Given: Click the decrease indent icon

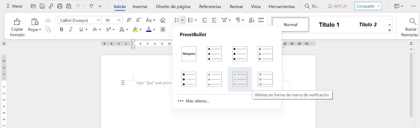Looking at the screenshot, I should 204,20.
